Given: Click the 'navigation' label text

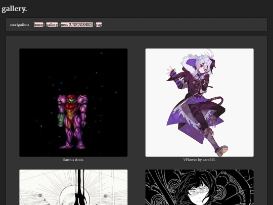Looking at the screenshot, I should [20, 25].
